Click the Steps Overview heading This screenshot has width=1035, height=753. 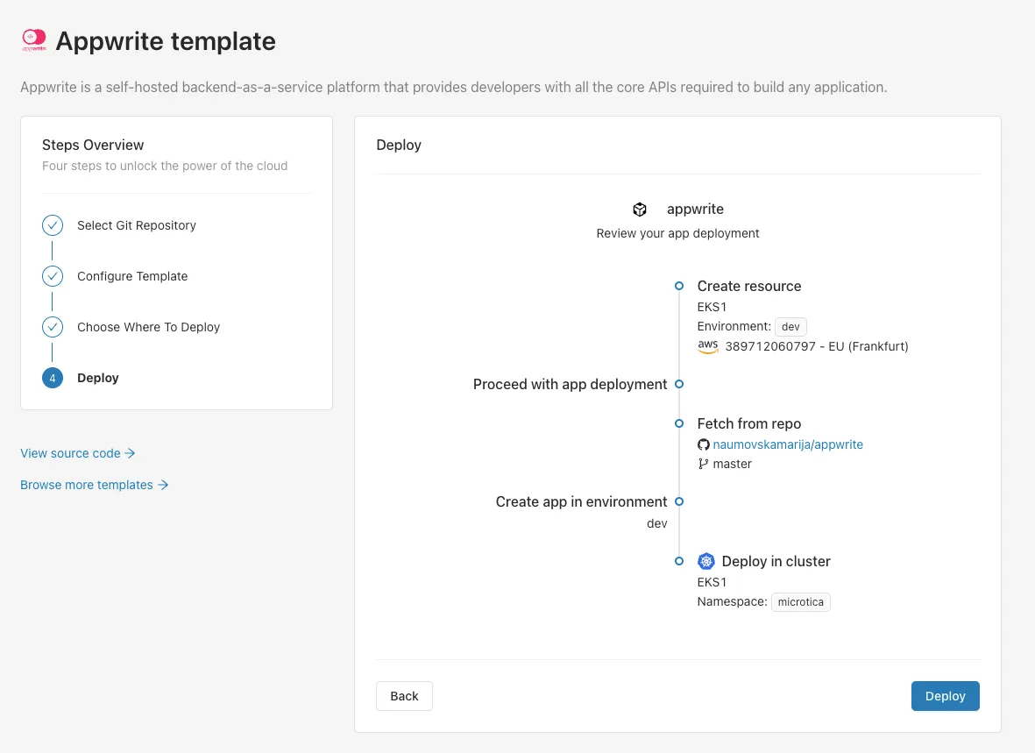[x=93, y=145]
